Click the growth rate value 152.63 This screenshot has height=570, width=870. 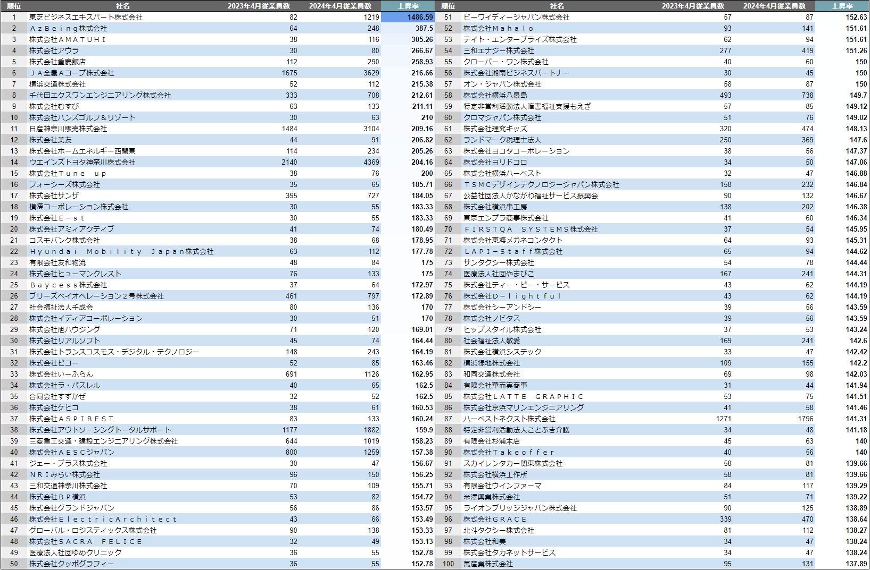click(x=856, y=17)
